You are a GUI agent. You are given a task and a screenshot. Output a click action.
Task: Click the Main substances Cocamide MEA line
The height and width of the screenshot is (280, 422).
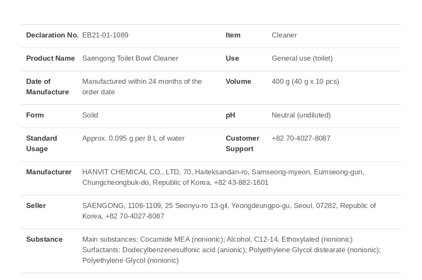coord(217,240)
